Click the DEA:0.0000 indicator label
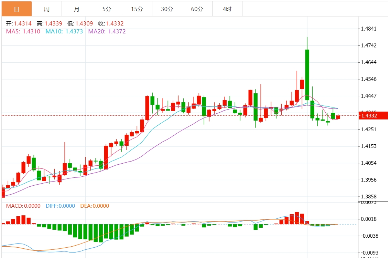Viewport: 390px width, 258px height. (95, 206)
